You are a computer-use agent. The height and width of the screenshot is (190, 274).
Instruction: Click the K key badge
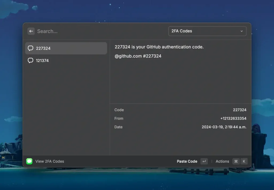pyautogui.click(x=244, y=161)
